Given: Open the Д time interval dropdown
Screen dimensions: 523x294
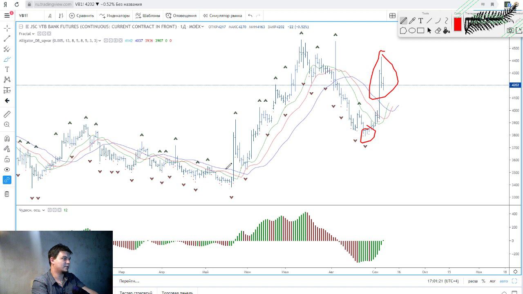Looking at the screenshot, I should pyautogui.click(x=50, y=16).
